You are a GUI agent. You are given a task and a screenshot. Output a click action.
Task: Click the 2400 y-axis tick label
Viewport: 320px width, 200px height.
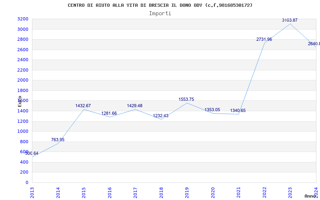click(x=23, y=60)
